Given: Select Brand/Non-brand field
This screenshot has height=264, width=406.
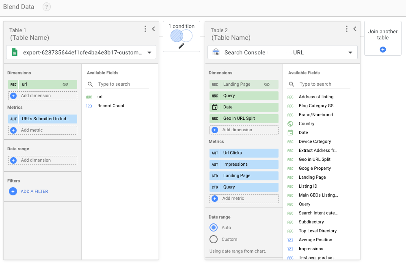Looking at the screenshot, I should (x=316, y=115).
